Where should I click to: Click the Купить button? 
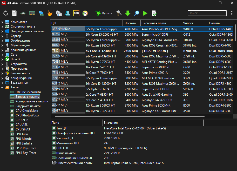click(104, 13)
